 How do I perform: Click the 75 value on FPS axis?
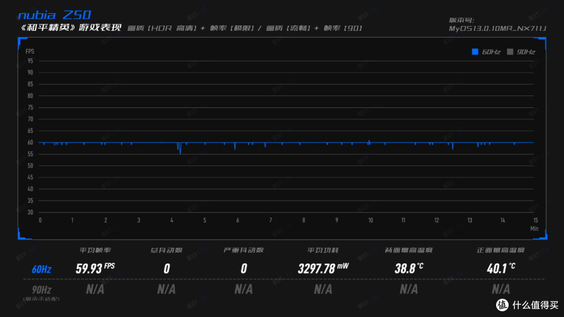click(x=30, y=108)
